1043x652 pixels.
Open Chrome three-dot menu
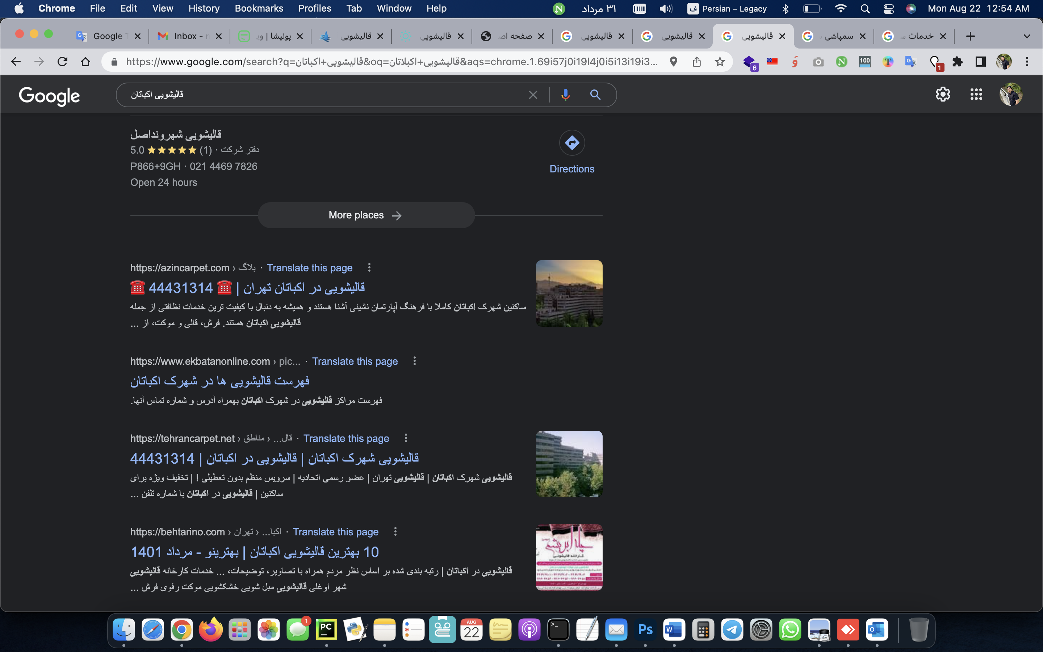[1027, 62]
